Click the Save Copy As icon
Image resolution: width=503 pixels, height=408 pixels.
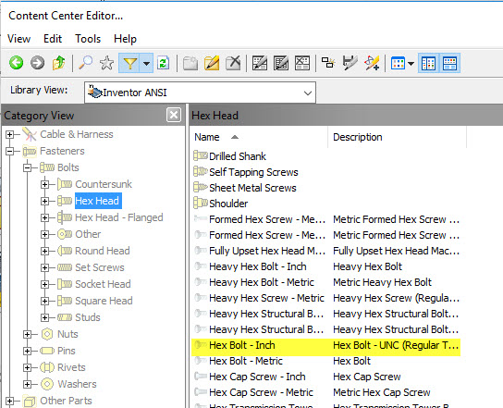coord(350,63)
